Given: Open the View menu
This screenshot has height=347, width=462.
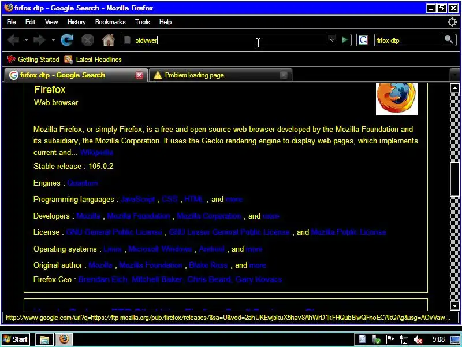Looking at the screenshot, I should (x=51, y=22).
